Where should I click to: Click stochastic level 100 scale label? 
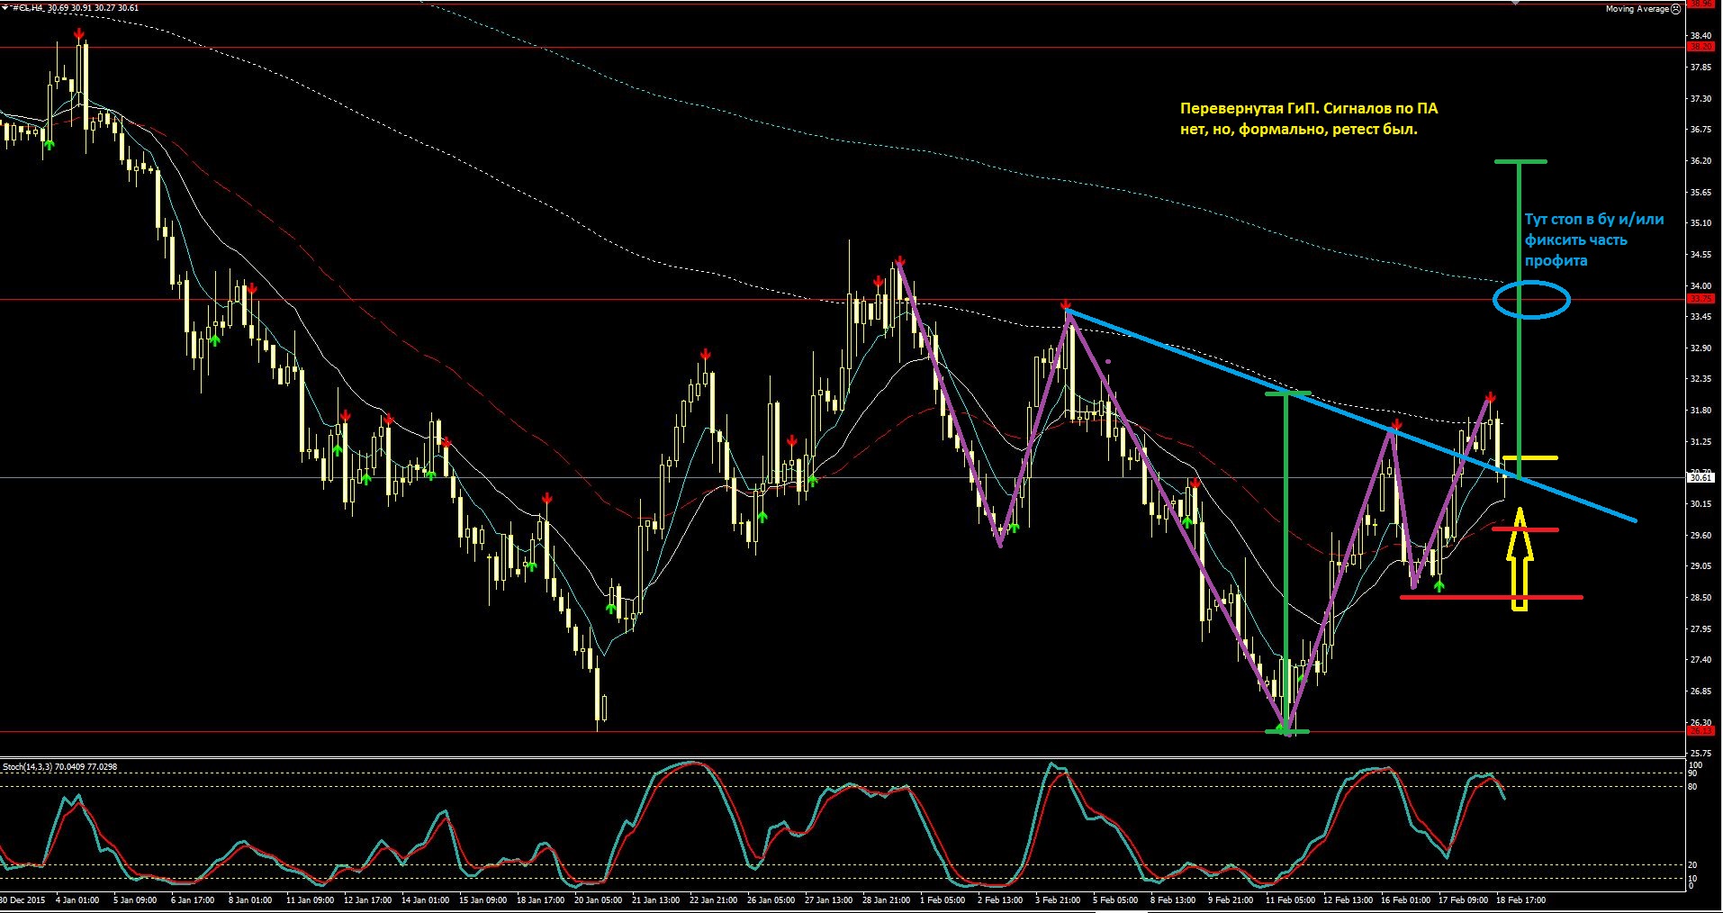coord(1695,765)
